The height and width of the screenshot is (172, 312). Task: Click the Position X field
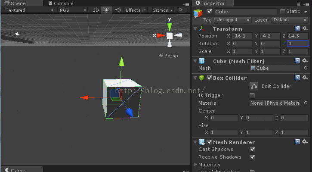click(242, 36)
